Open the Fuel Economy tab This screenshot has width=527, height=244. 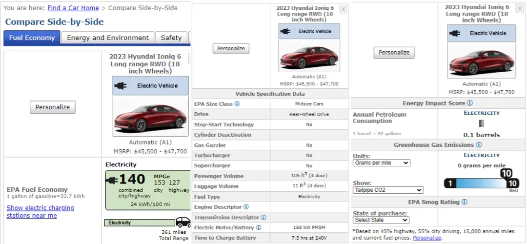32,38
